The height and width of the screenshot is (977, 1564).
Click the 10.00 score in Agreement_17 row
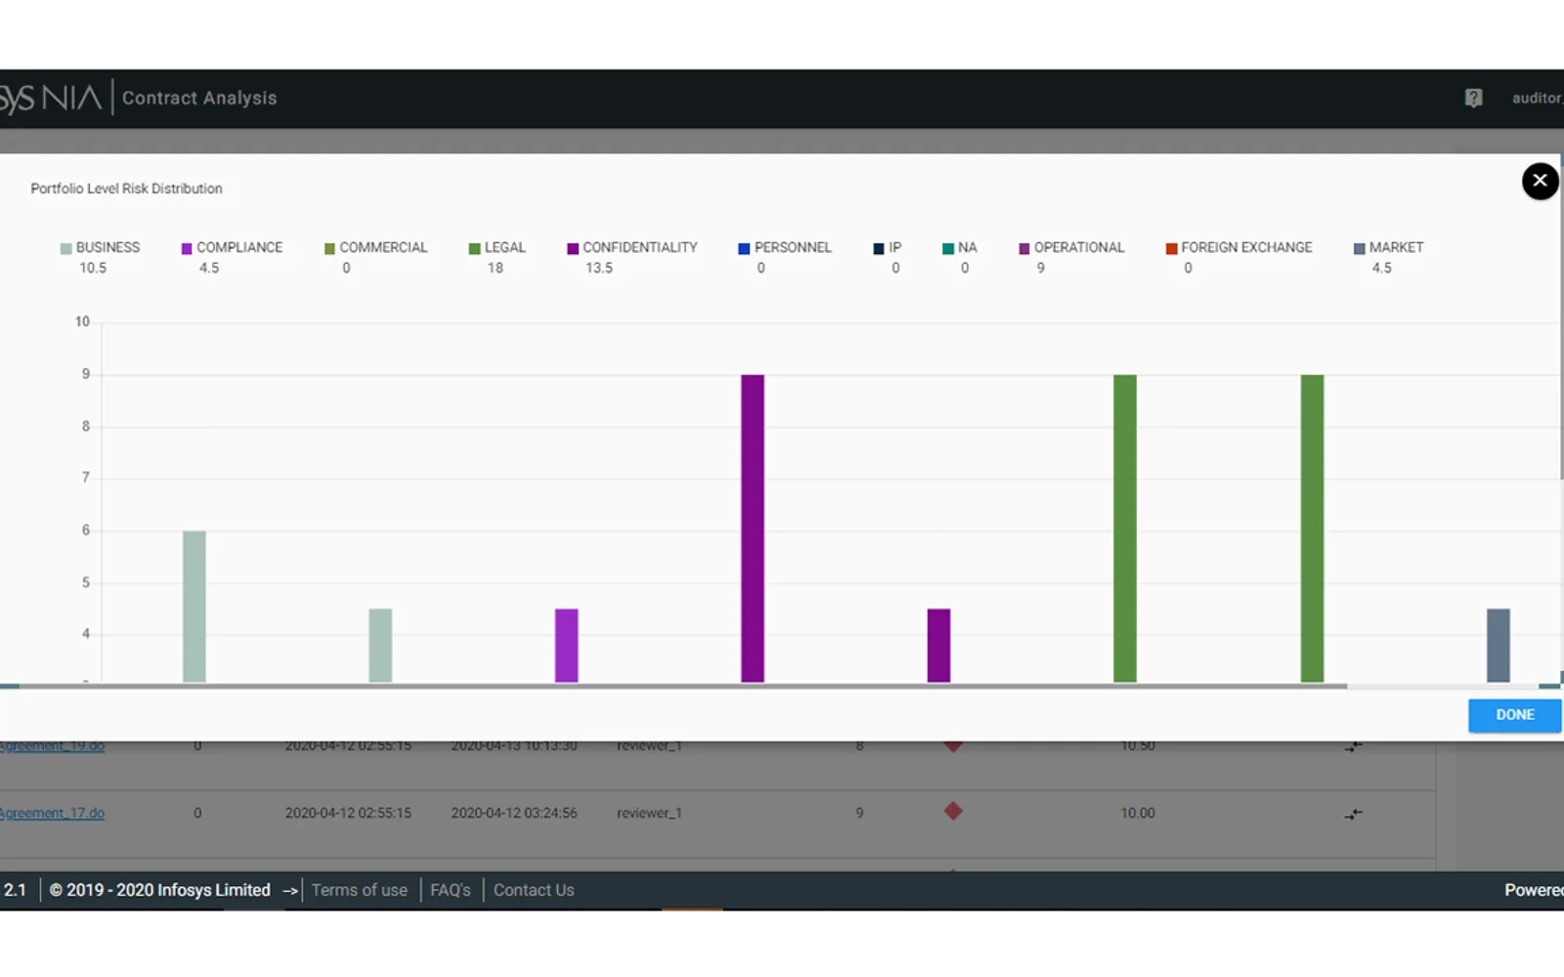[x=1138, y=813]
